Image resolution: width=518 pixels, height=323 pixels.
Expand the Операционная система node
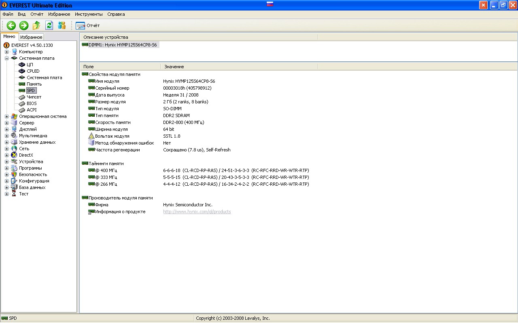(6, 116)
